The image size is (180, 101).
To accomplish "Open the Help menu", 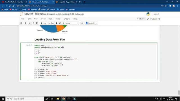I will (75, 19).
